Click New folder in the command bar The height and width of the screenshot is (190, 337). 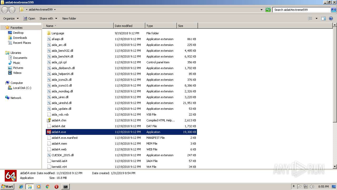(x=69, y=18)
